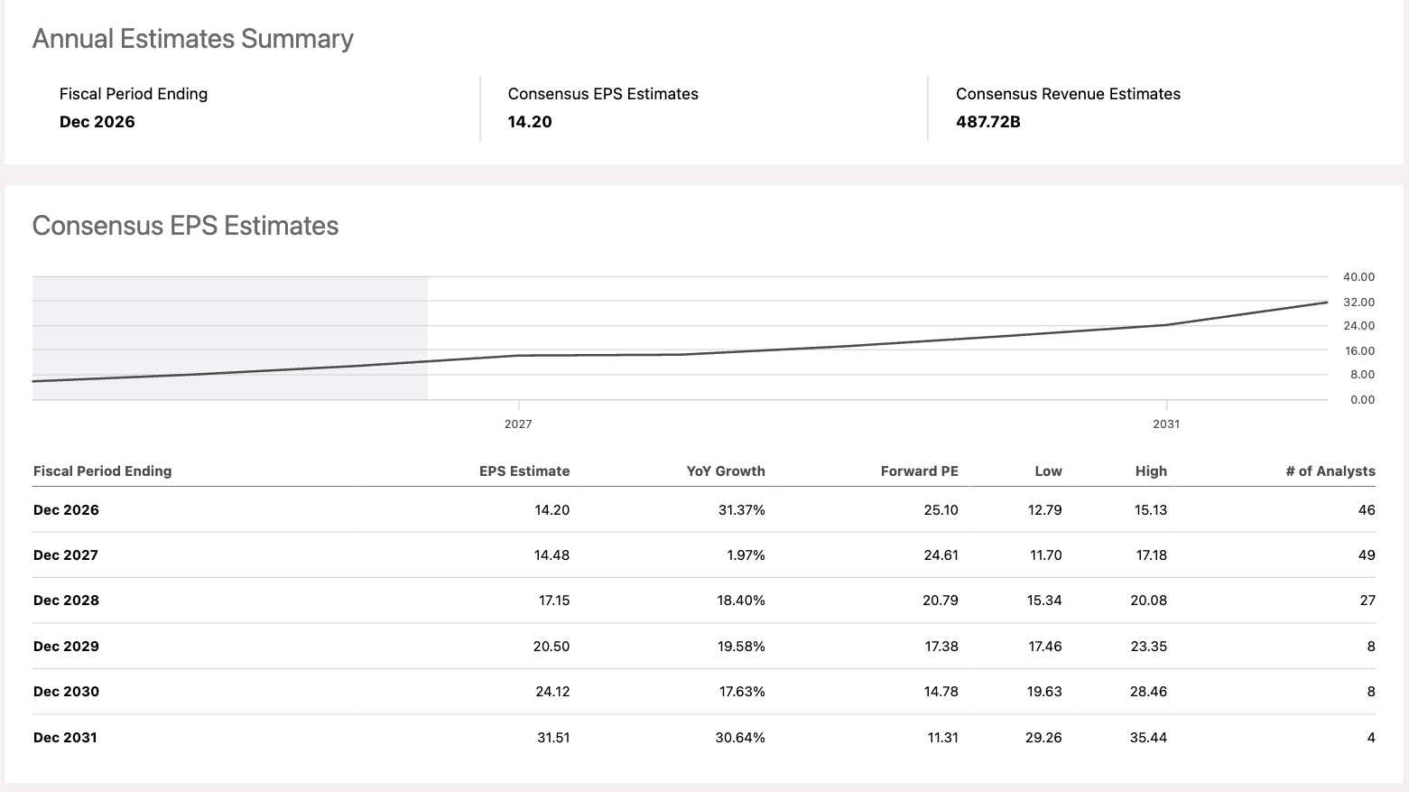1409x792 pixels.
Task: Click the 2027 marker on chart axis
Action: pos(518,424)
